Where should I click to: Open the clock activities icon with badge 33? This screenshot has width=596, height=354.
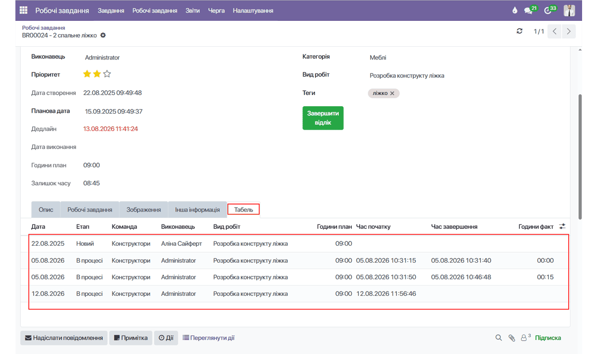tap(550, 10)
